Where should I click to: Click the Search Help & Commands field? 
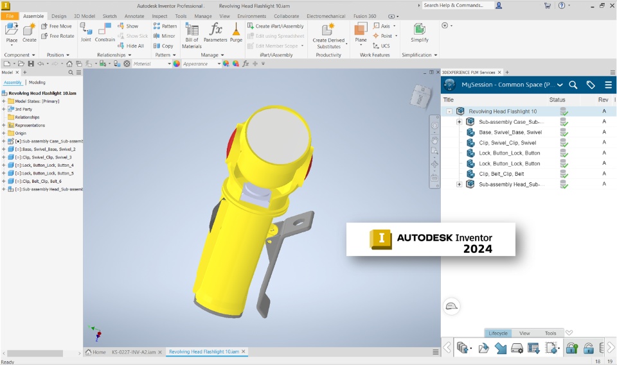(x=458, y=5)
